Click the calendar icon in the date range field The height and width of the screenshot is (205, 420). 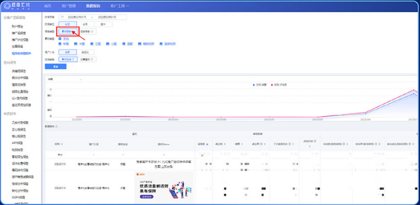[63, 17]
